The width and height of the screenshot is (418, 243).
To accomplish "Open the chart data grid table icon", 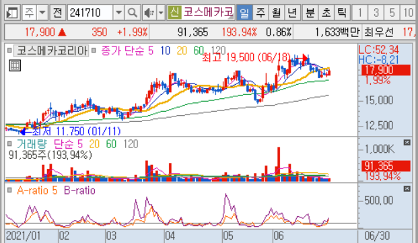I will tap(15, 65).
